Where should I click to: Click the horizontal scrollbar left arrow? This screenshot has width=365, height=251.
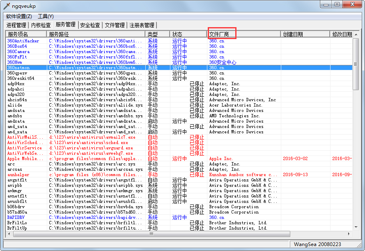[x=9, y=234]
